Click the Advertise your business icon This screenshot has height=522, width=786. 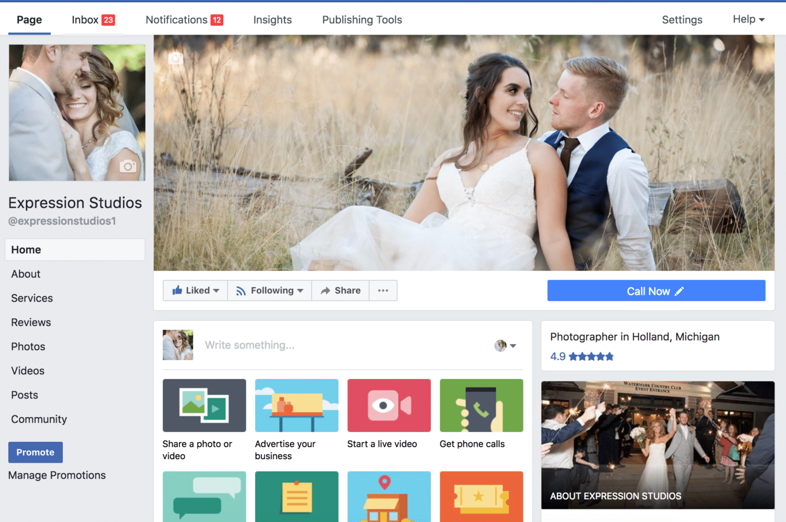pos(297,406)
